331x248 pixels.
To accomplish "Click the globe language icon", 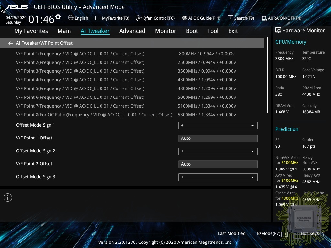I will 71,18.
